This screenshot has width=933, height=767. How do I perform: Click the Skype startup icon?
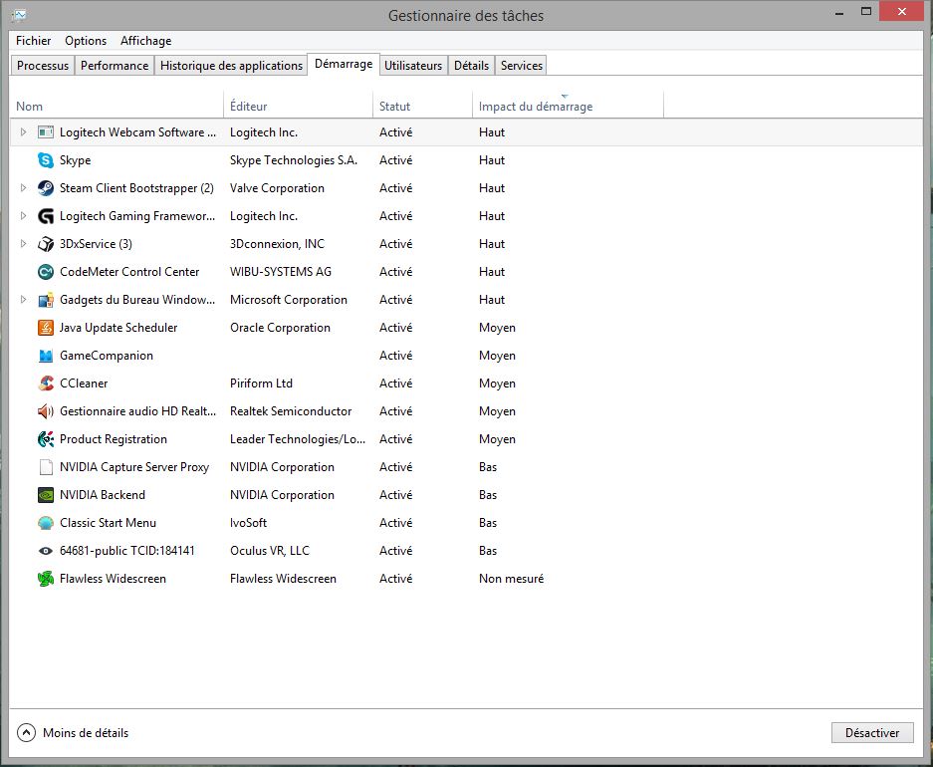point(46,160)
